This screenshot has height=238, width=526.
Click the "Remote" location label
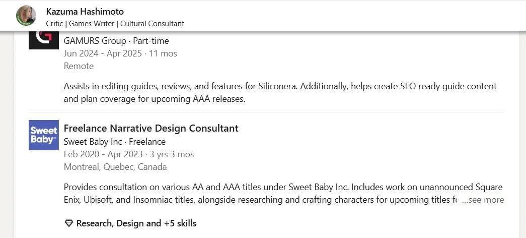79,66
